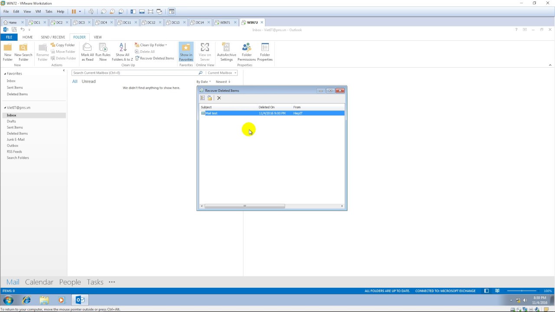Click the search magnifier icon in Outlook
The width and height of the screenshot is (555, 312).
coord(200,73)
